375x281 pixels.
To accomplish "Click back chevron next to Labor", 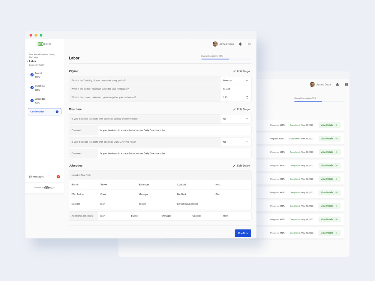I will coord(27,61).
